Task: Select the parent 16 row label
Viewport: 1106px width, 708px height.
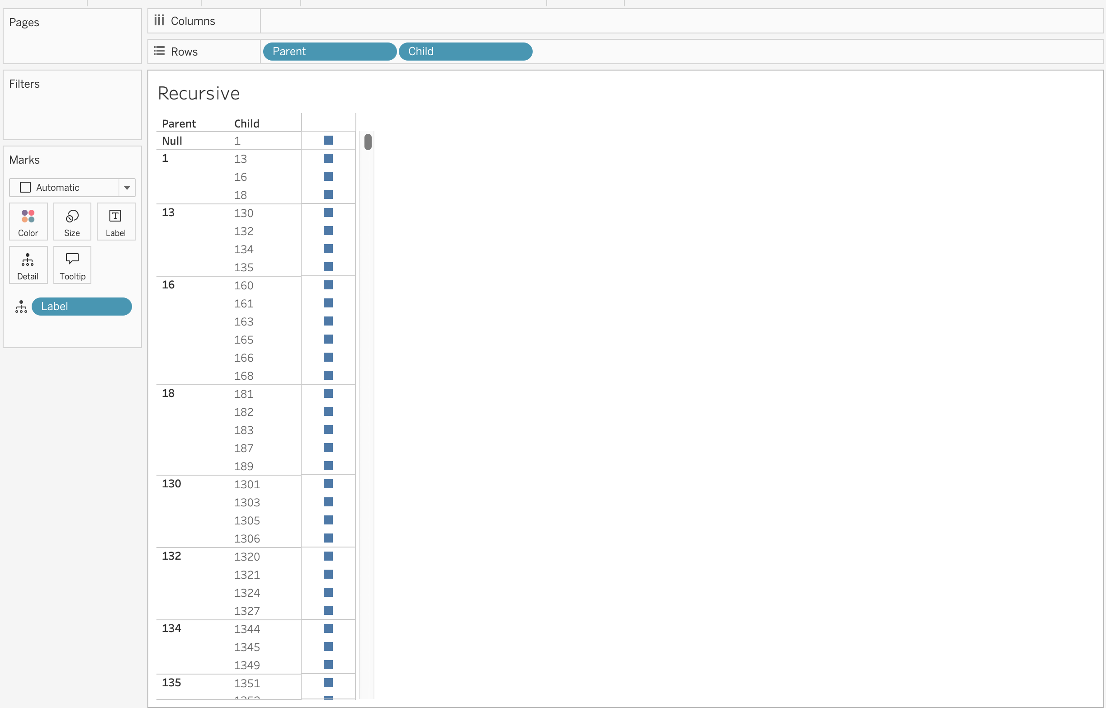Action: 168,285
